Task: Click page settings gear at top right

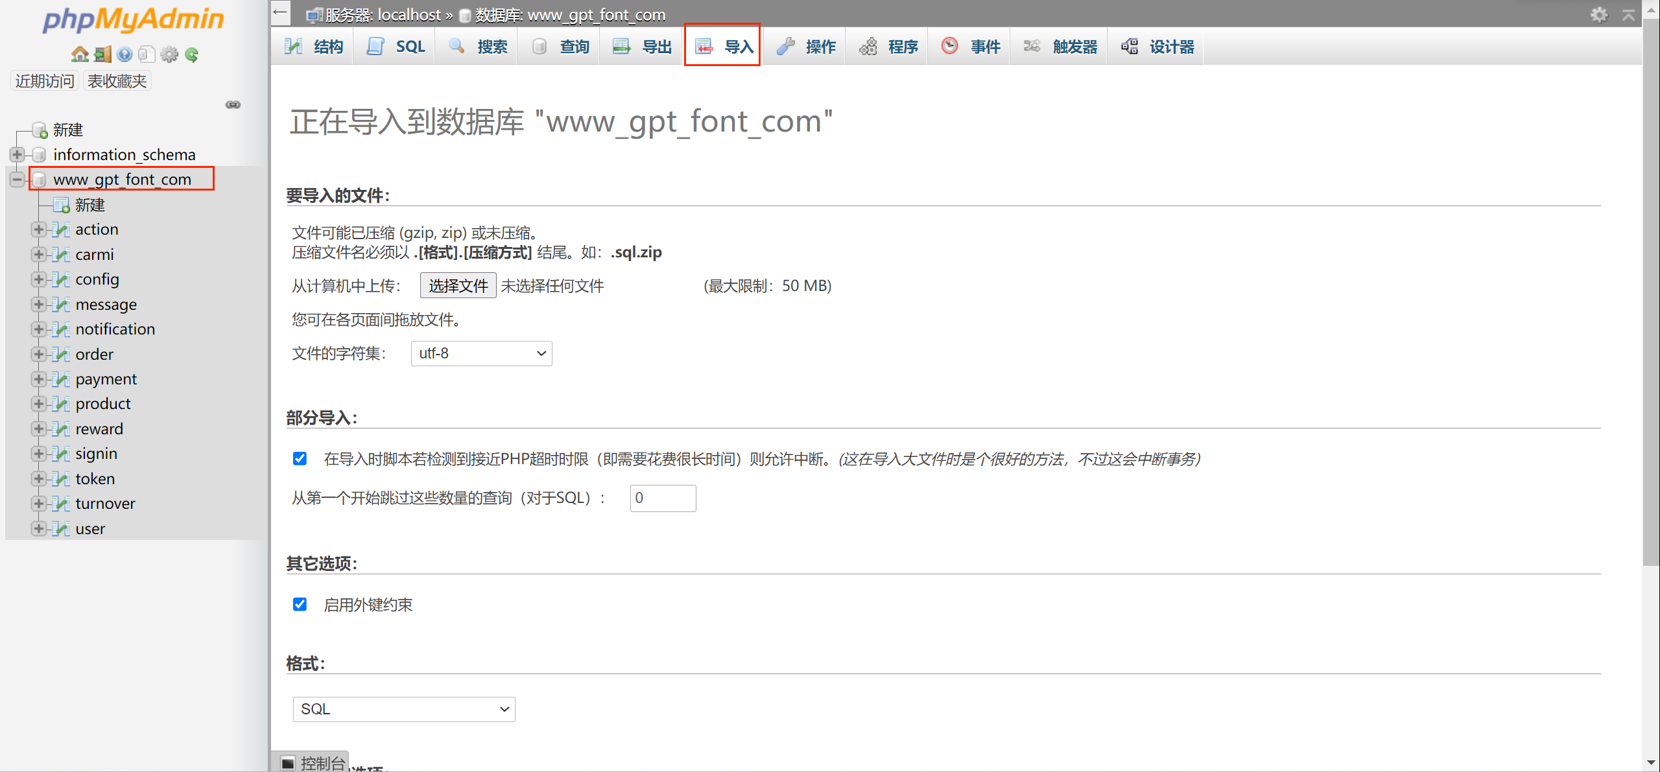Action: [1599, 14]
